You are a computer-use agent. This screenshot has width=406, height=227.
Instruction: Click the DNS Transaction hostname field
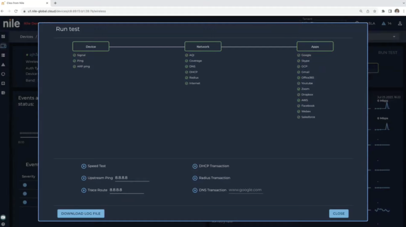click(245, 190)
